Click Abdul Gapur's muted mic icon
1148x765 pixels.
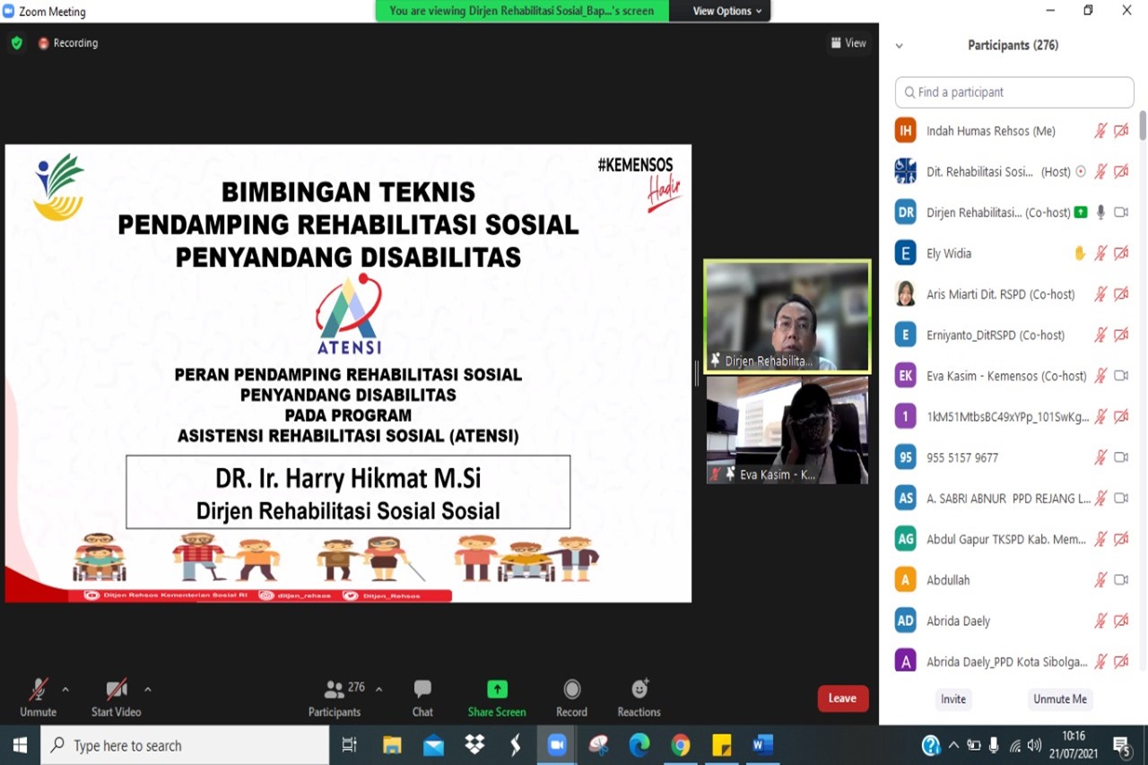[x=1100, y=539]
